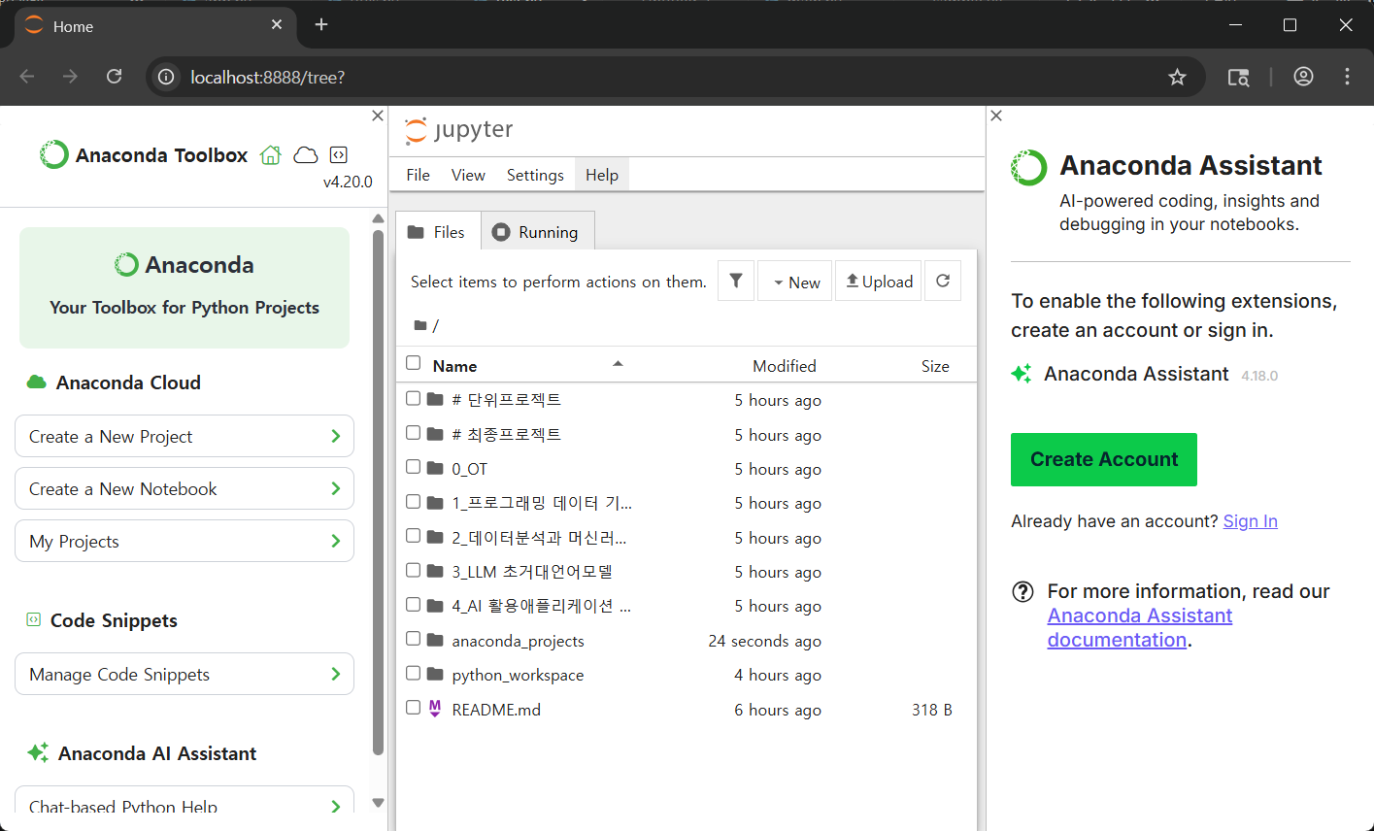Screen dimensions: 1374x831
Task: Open the New dropdown button
Action: coord(795,282)
